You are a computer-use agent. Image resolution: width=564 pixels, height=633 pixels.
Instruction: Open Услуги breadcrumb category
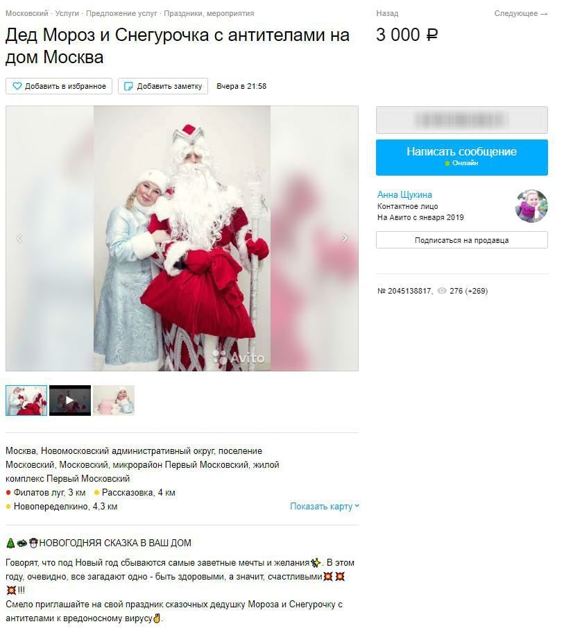pyautogui.click(x=67, y=13)
